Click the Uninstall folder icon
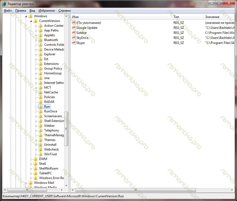 pos(41,145)
